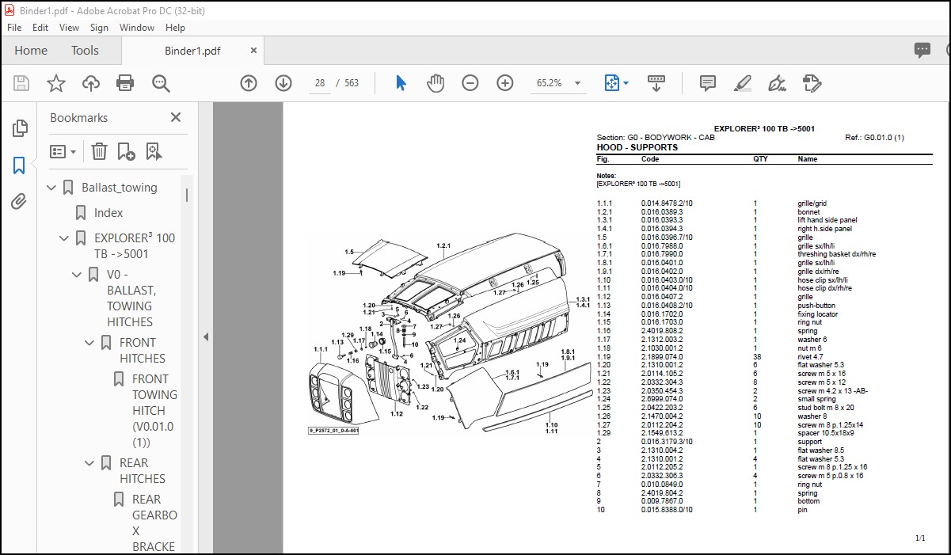Close the Binder1.pdf tab
The image size is (951, 555).
click(253, 50)
